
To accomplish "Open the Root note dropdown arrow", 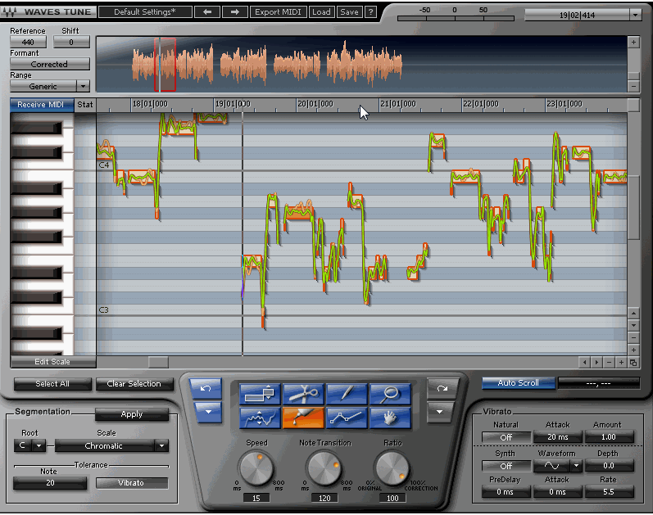I will [39, 446].
